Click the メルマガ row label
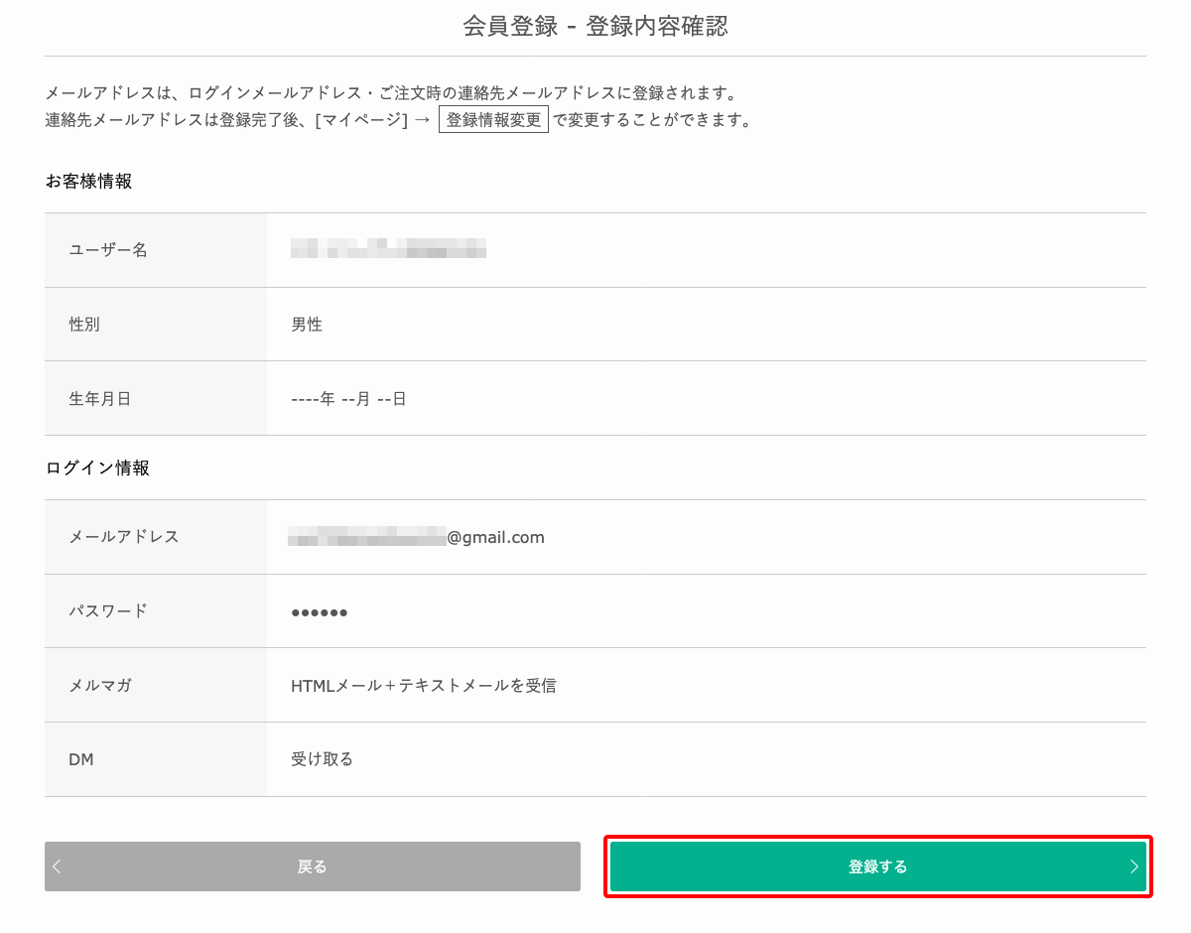 pyautogui.click(x=100, y=685)
